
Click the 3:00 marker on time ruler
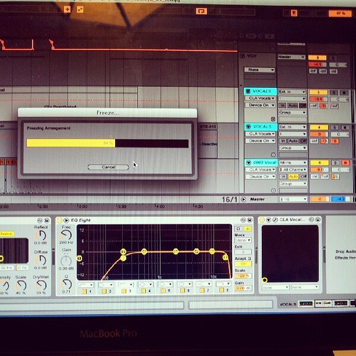point(82,206)
